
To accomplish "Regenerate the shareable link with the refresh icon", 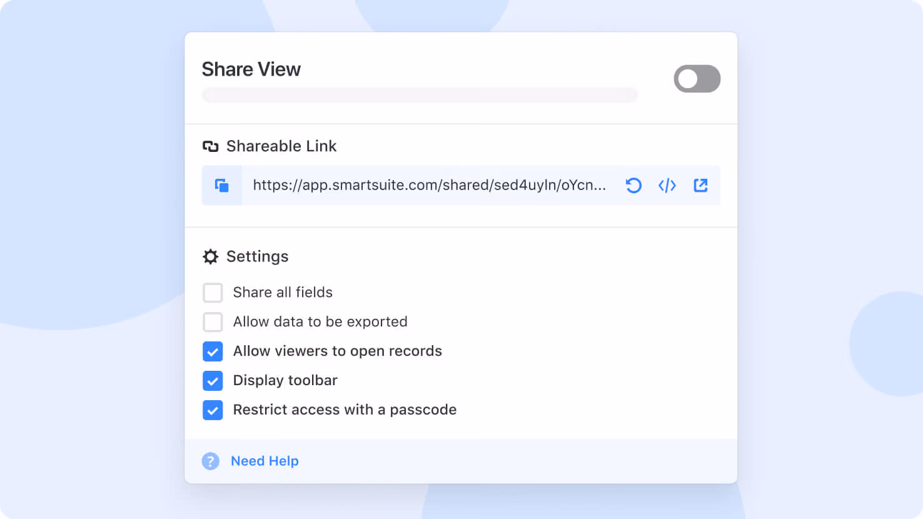I will pyautogui.click(x=633, y=185).
